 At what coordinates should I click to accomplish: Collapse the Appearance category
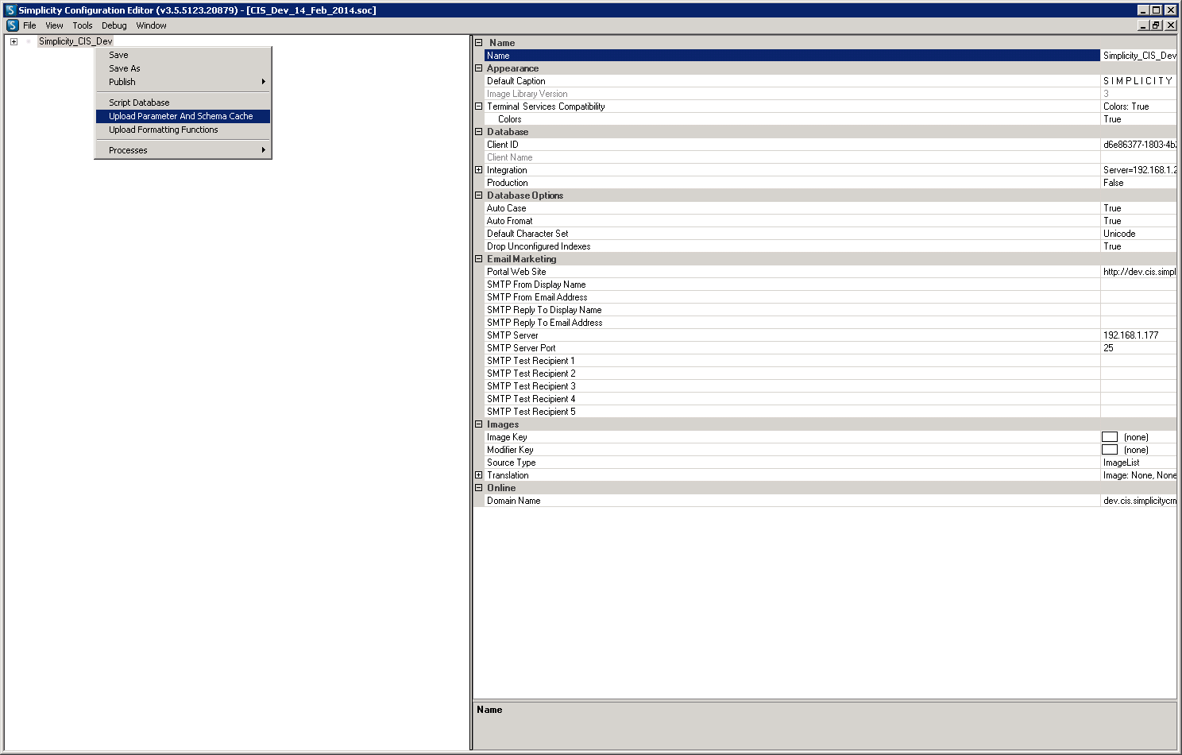tap(479, 68)
